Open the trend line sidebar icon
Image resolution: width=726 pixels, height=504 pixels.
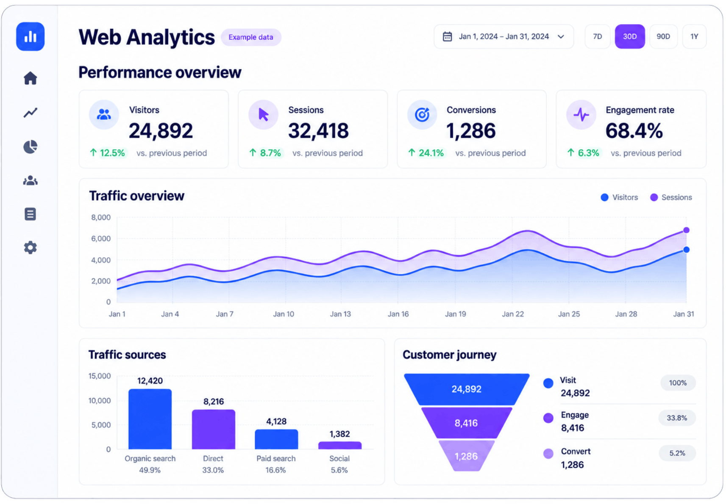pos(30,113)
